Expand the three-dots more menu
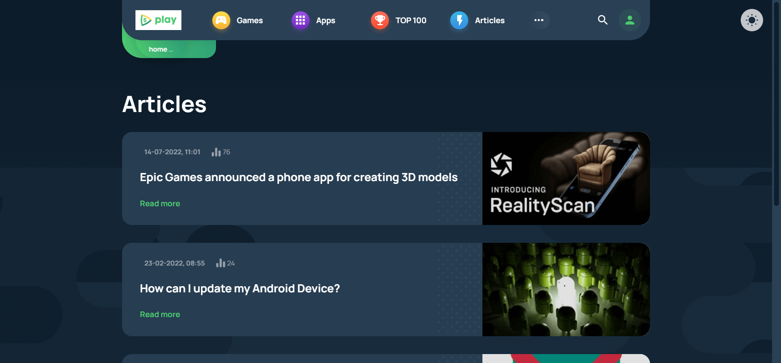The width and height of the screenshot is (781, 363). (539, 20)
